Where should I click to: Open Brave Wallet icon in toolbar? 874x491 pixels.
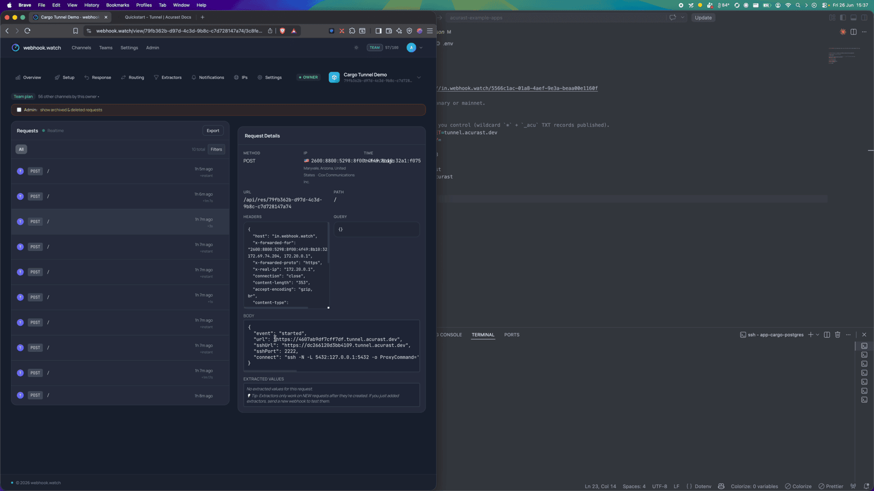click(388, 31)
